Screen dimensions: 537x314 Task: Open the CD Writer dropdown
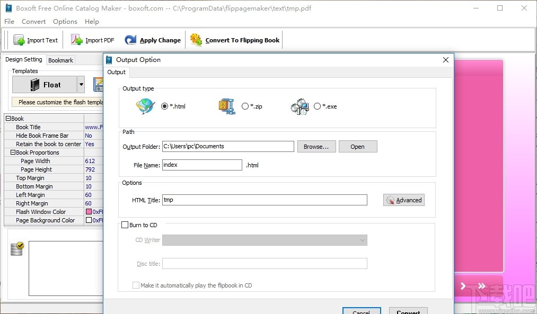[x=363, y=240]
